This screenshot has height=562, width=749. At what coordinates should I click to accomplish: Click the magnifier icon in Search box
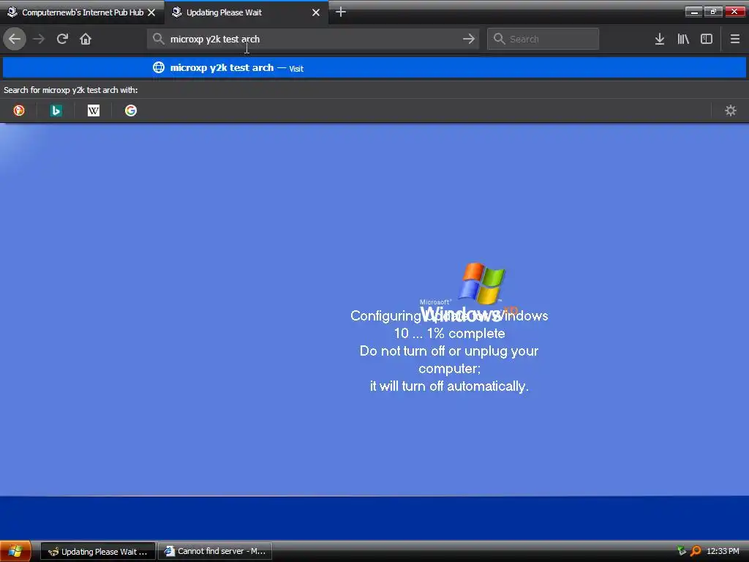coord(499,39)
